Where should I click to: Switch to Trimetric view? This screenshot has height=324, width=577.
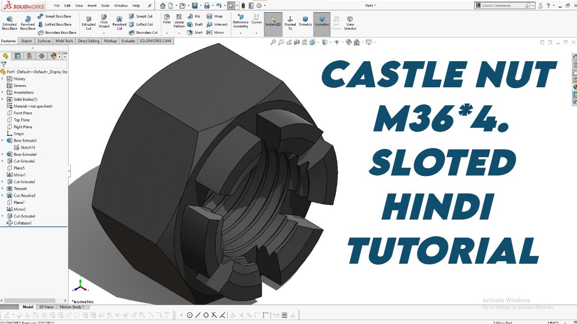[305, 21]
